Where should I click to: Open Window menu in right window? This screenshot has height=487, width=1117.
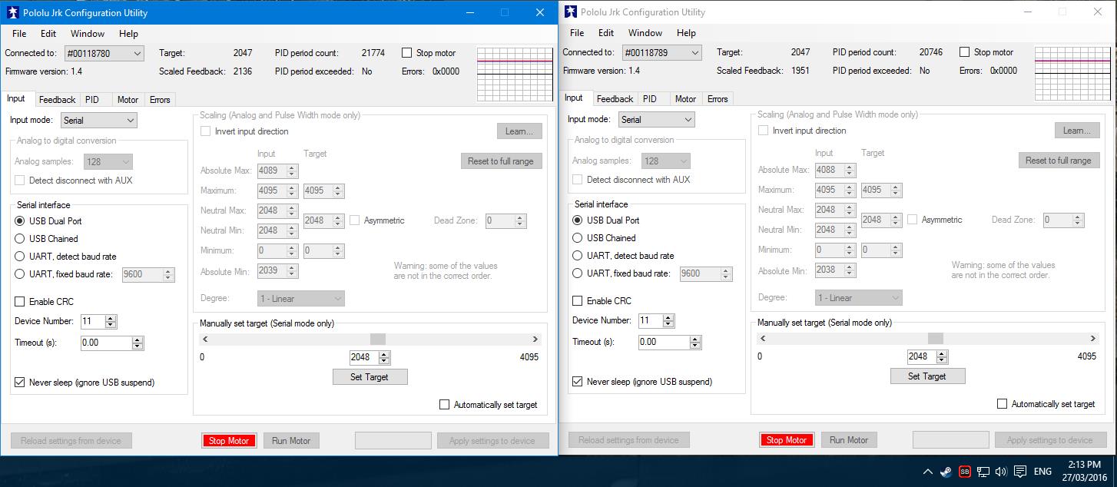(x=645, y=33)
